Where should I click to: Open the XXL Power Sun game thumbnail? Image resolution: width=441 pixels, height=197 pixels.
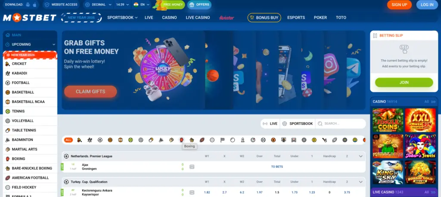(420, 120)
